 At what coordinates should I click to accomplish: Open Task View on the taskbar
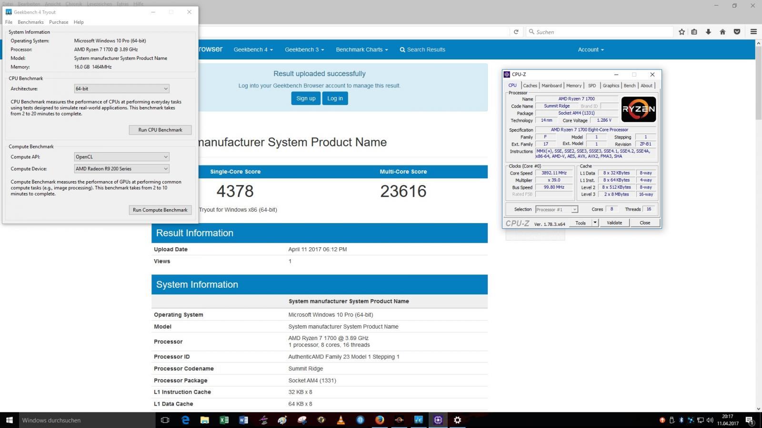coord(165,420)
